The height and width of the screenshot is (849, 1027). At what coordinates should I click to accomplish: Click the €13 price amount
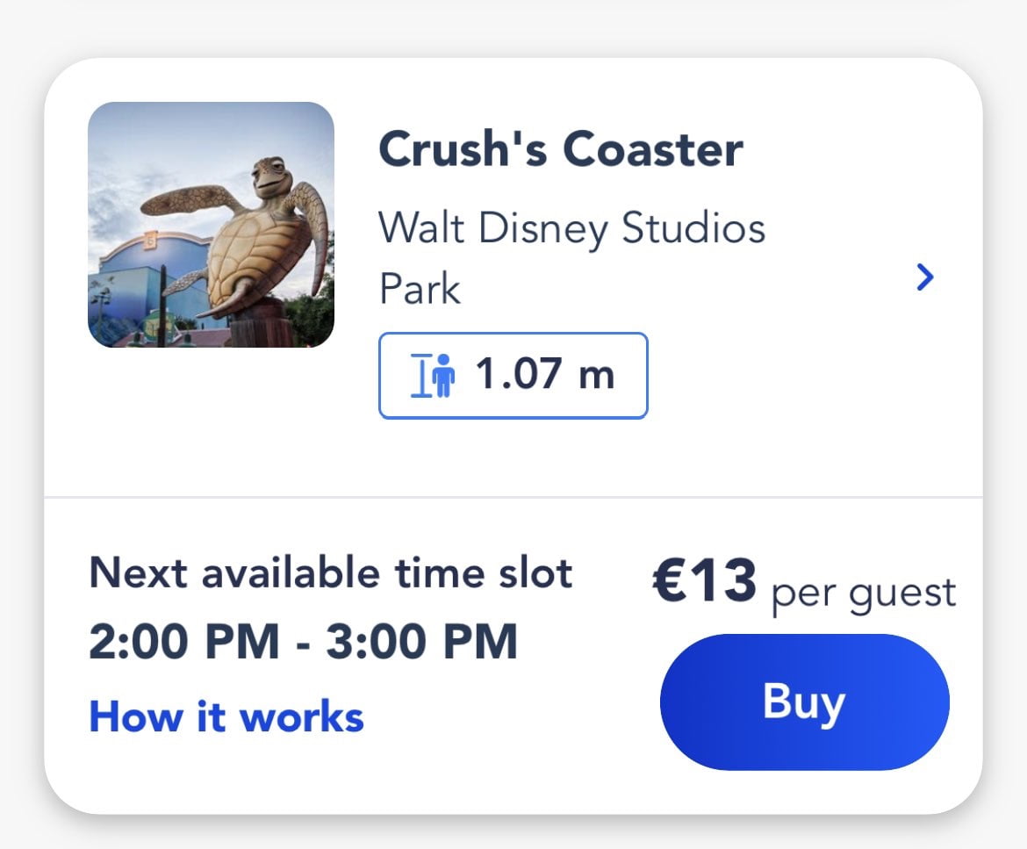coord(704,581)
